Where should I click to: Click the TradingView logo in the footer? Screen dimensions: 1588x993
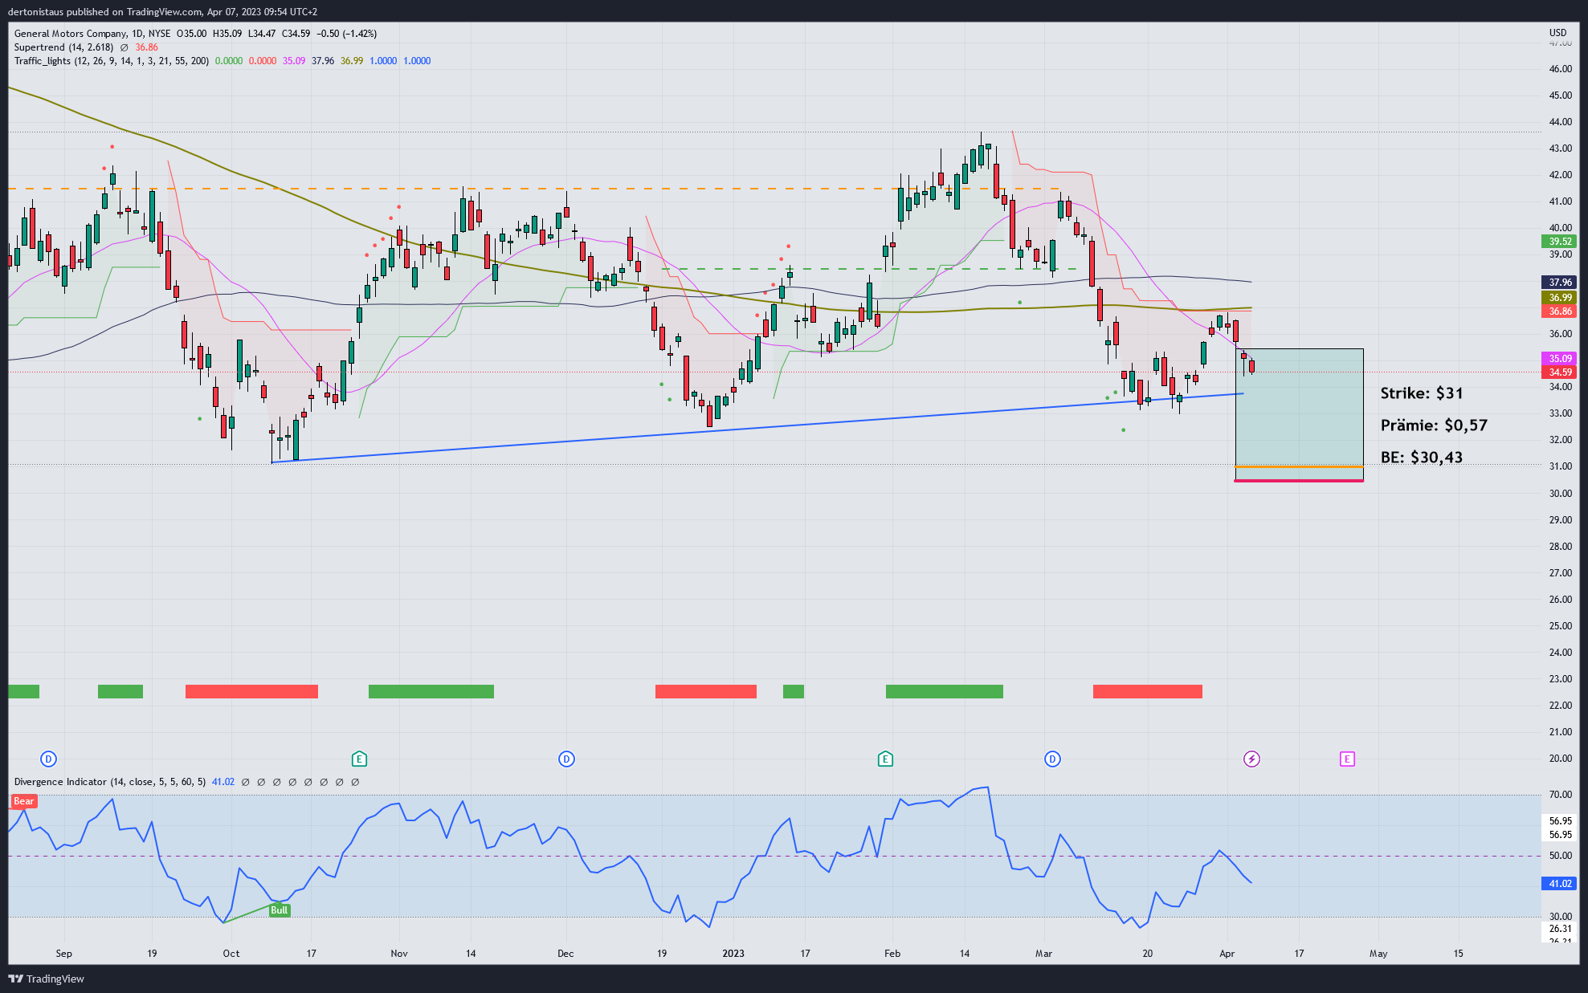point(46,979)
